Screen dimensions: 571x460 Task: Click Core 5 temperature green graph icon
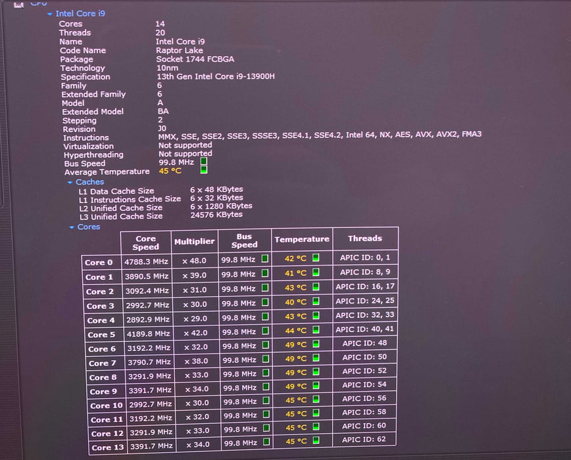pyautogui.click(x=316, y=329)
